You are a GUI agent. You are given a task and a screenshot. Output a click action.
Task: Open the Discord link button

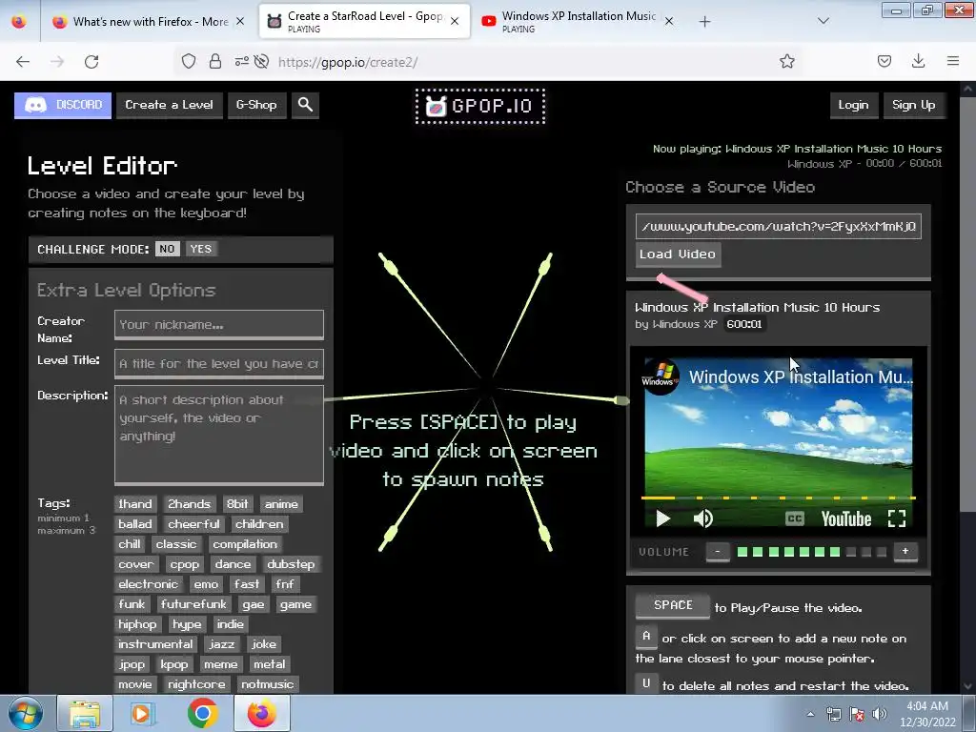point(63,105)
